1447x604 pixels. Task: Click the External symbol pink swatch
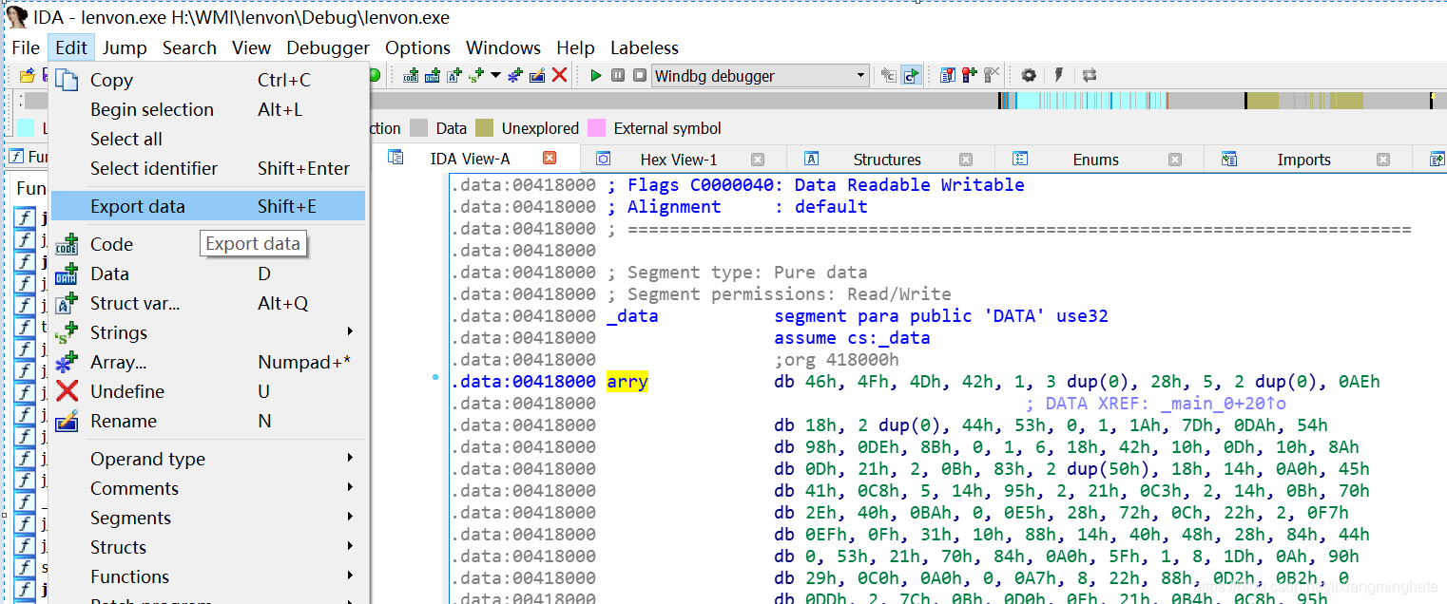(x=597, y=128)
